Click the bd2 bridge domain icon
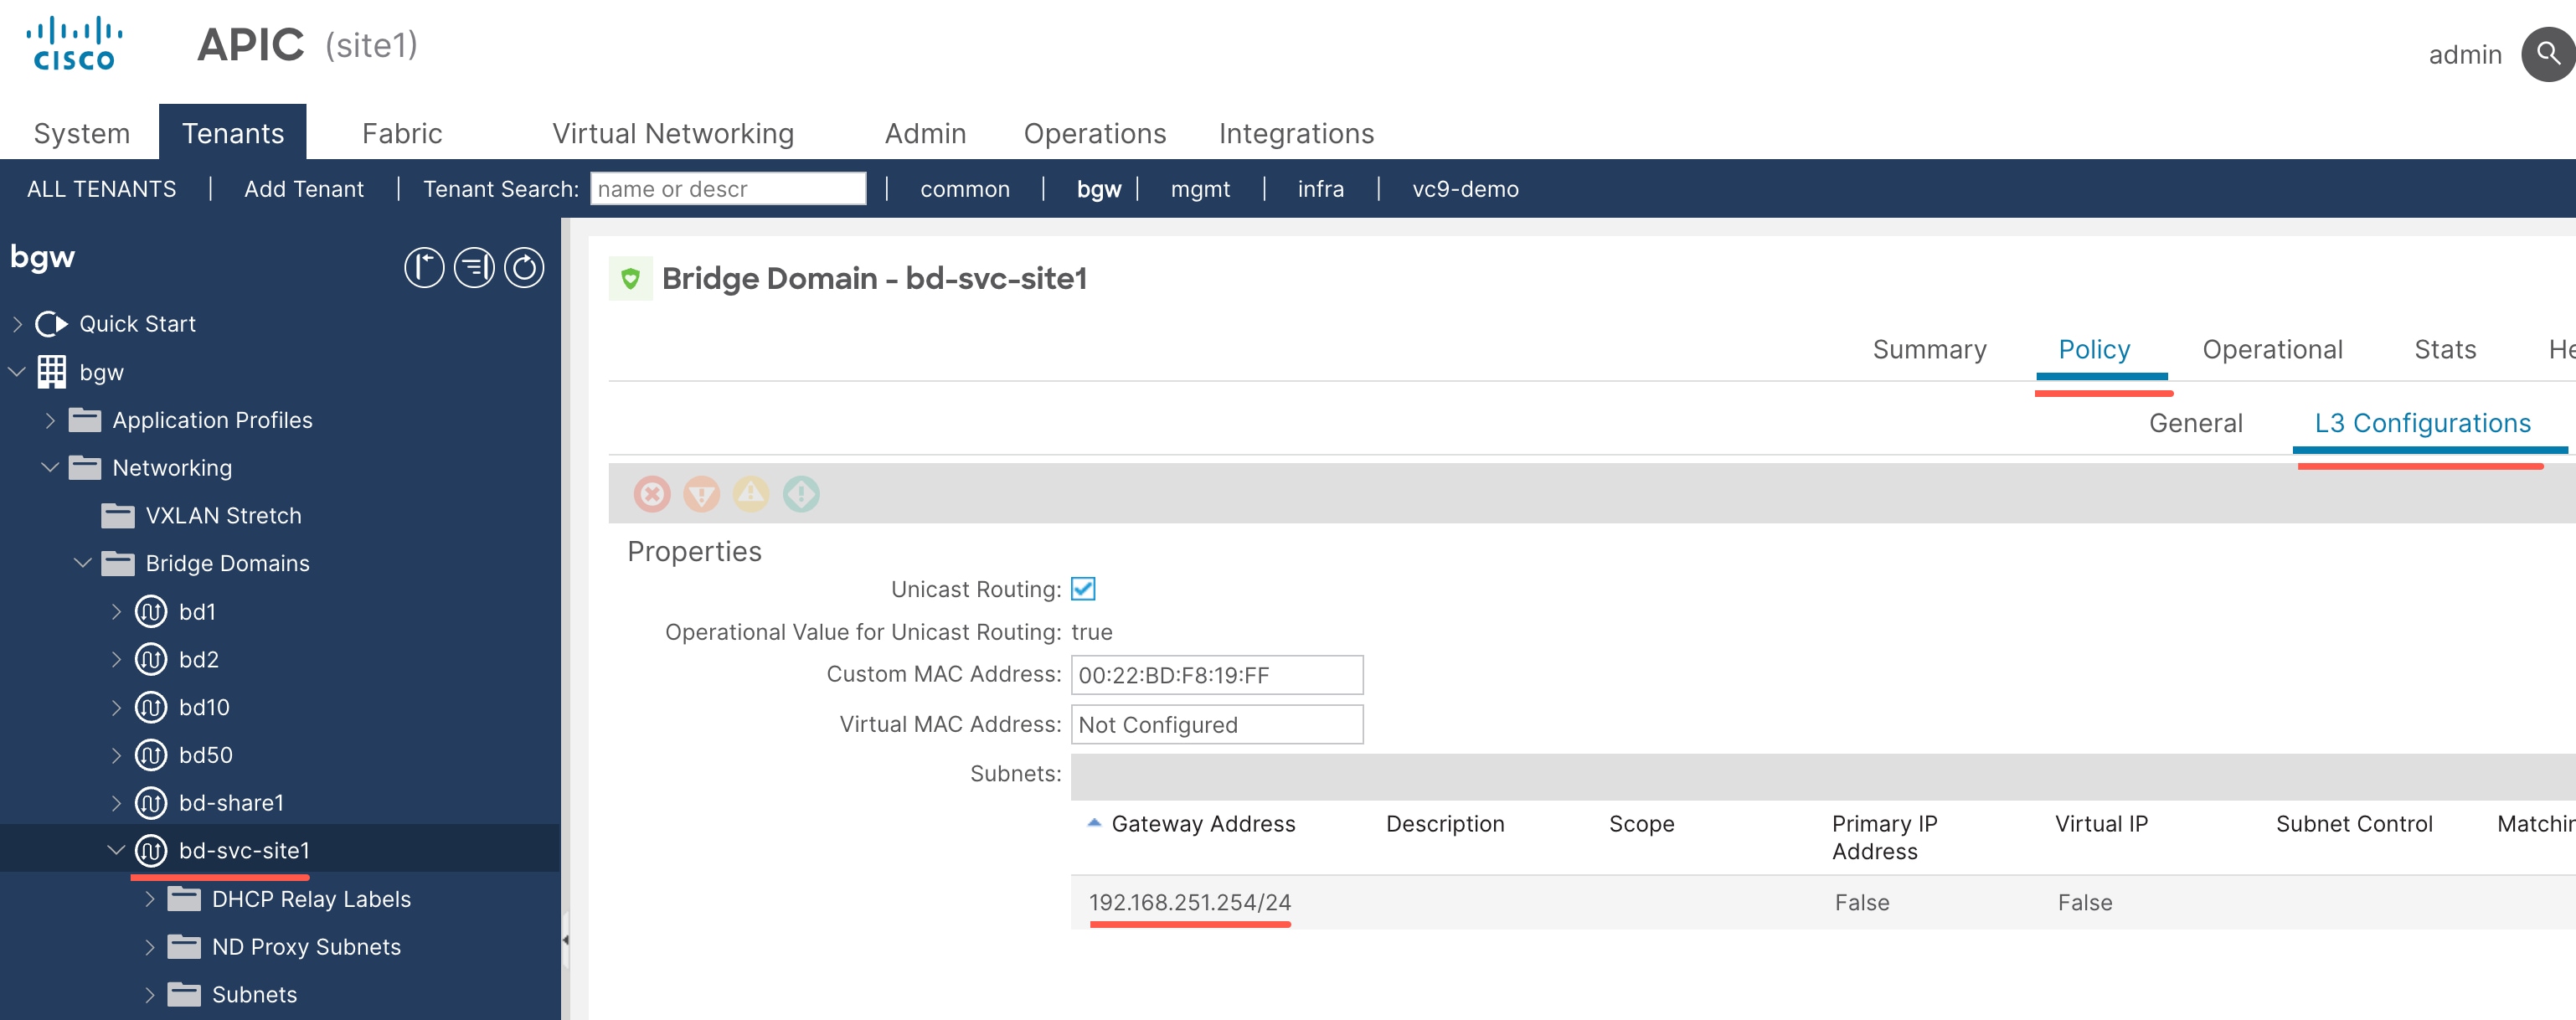The image size is (2576, 1020). pos(151,659)
